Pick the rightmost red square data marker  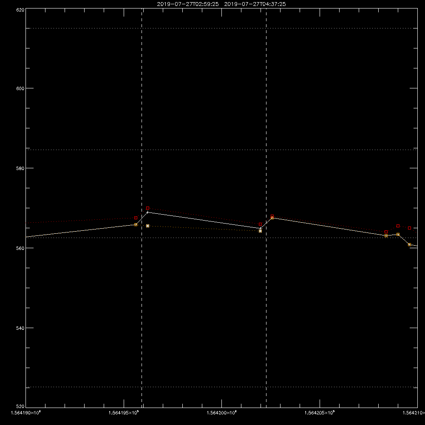tap(410, 228)
